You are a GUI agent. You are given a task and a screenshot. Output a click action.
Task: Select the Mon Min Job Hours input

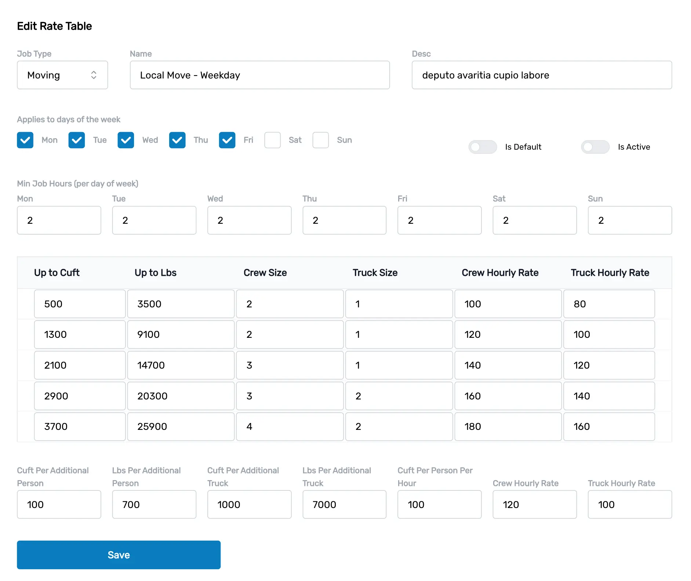[x=59, y=220]
